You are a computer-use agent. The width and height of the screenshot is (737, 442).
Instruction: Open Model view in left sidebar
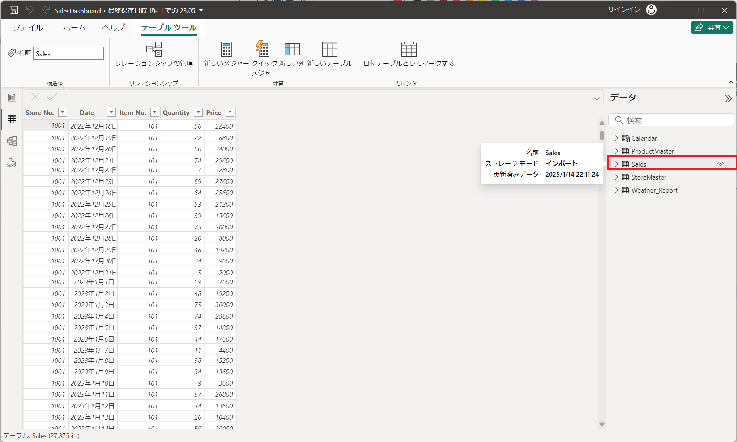tap(12, 141)
